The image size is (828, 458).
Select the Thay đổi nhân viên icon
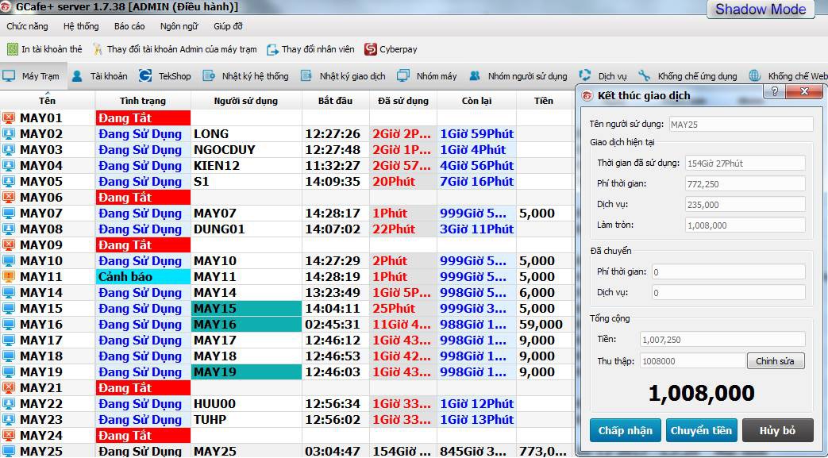coord(272,50)
